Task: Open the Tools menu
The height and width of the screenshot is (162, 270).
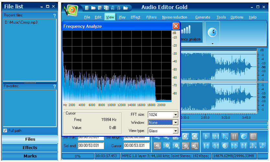Action: click(x=221, y=17)
